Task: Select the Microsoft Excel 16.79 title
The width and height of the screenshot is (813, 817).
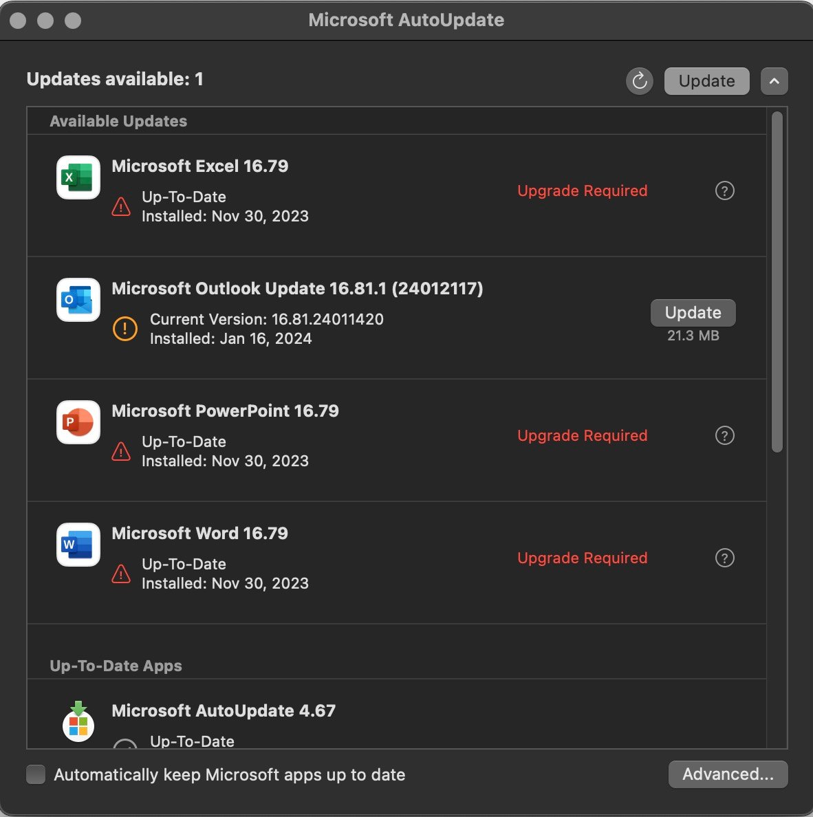Action: [x=199, y=166]
